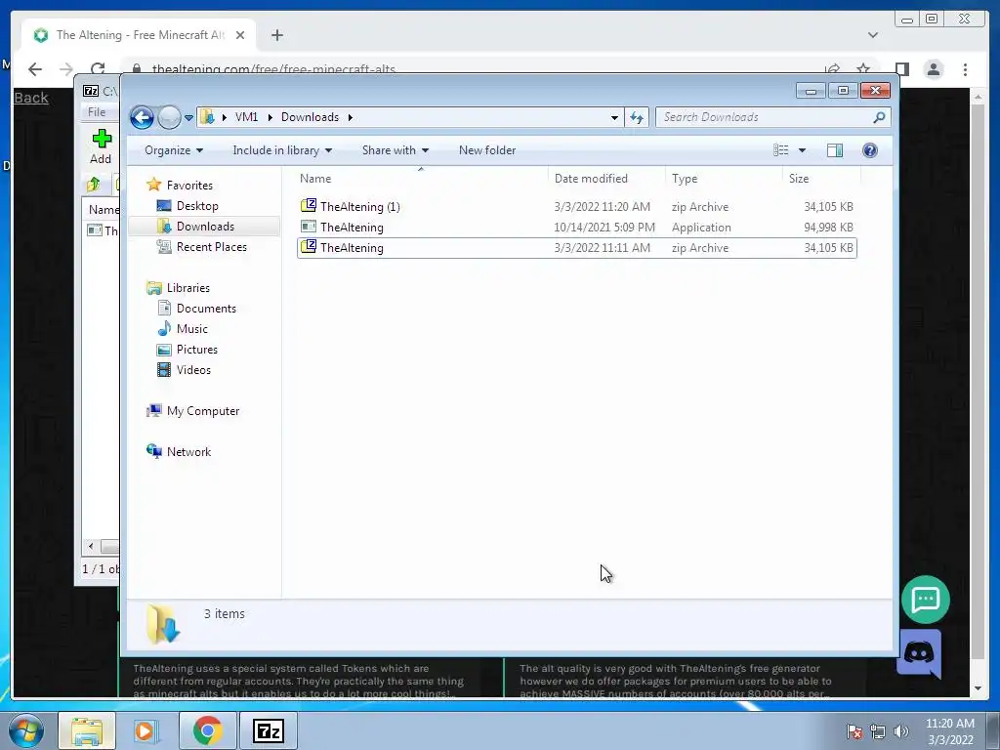Open recent locations dropdown beside nav arrows
The height and width of the screenshot is (750, 1000).
[x=188, y=118]
